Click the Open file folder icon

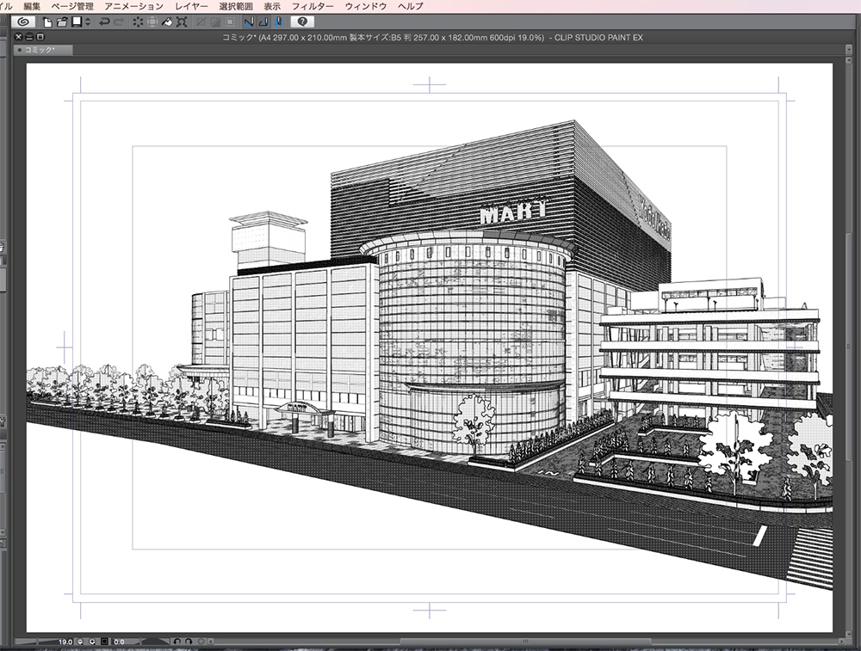(62, 21)
